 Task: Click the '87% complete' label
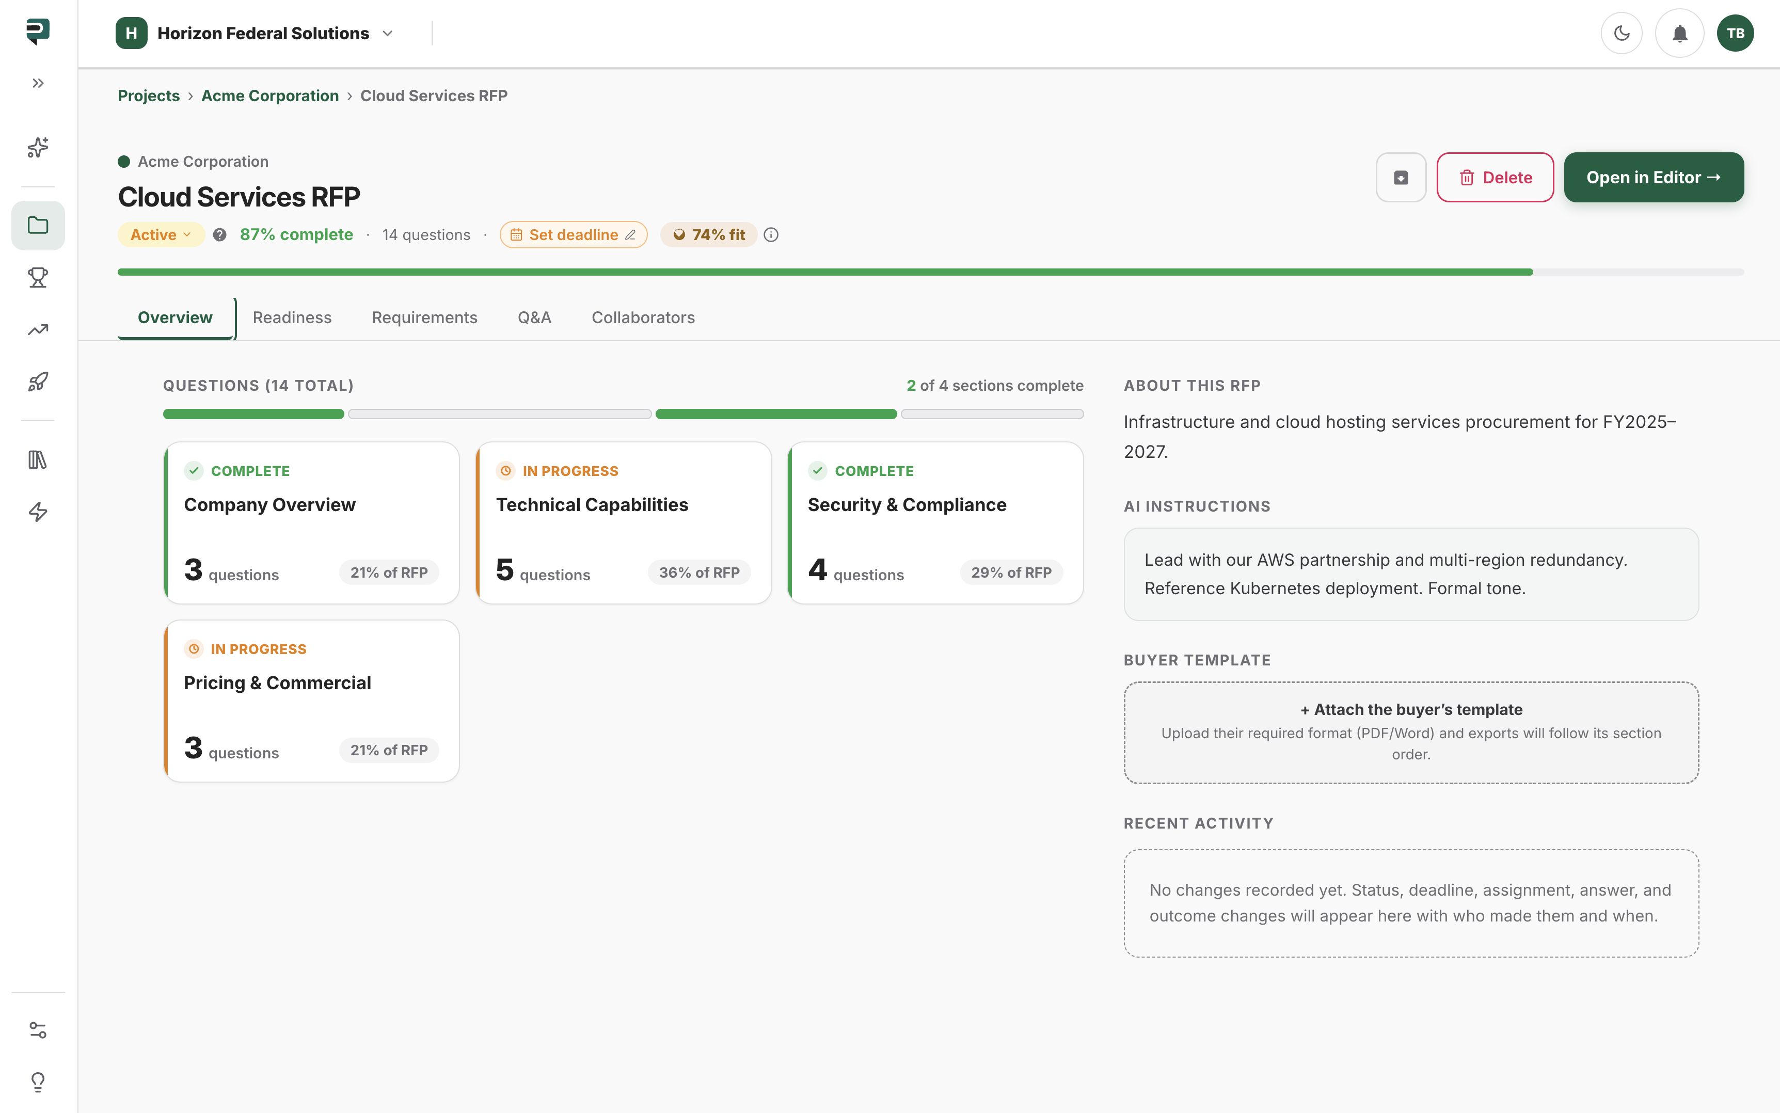(x=297, y=235)
